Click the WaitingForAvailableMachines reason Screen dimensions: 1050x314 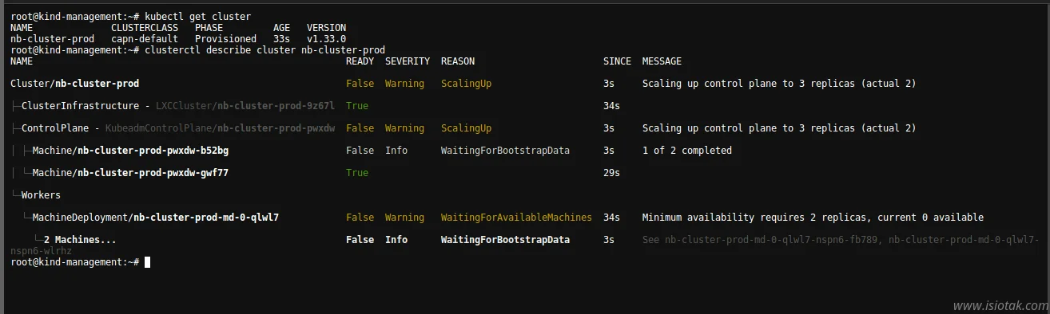pyautogui.click(x=516, y=217)
